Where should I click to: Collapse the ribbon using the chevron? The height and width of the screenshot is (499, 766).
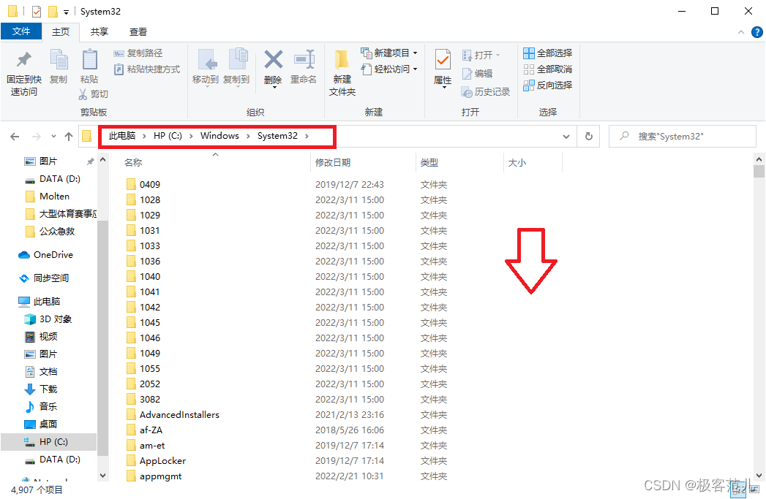coord(740,32)
